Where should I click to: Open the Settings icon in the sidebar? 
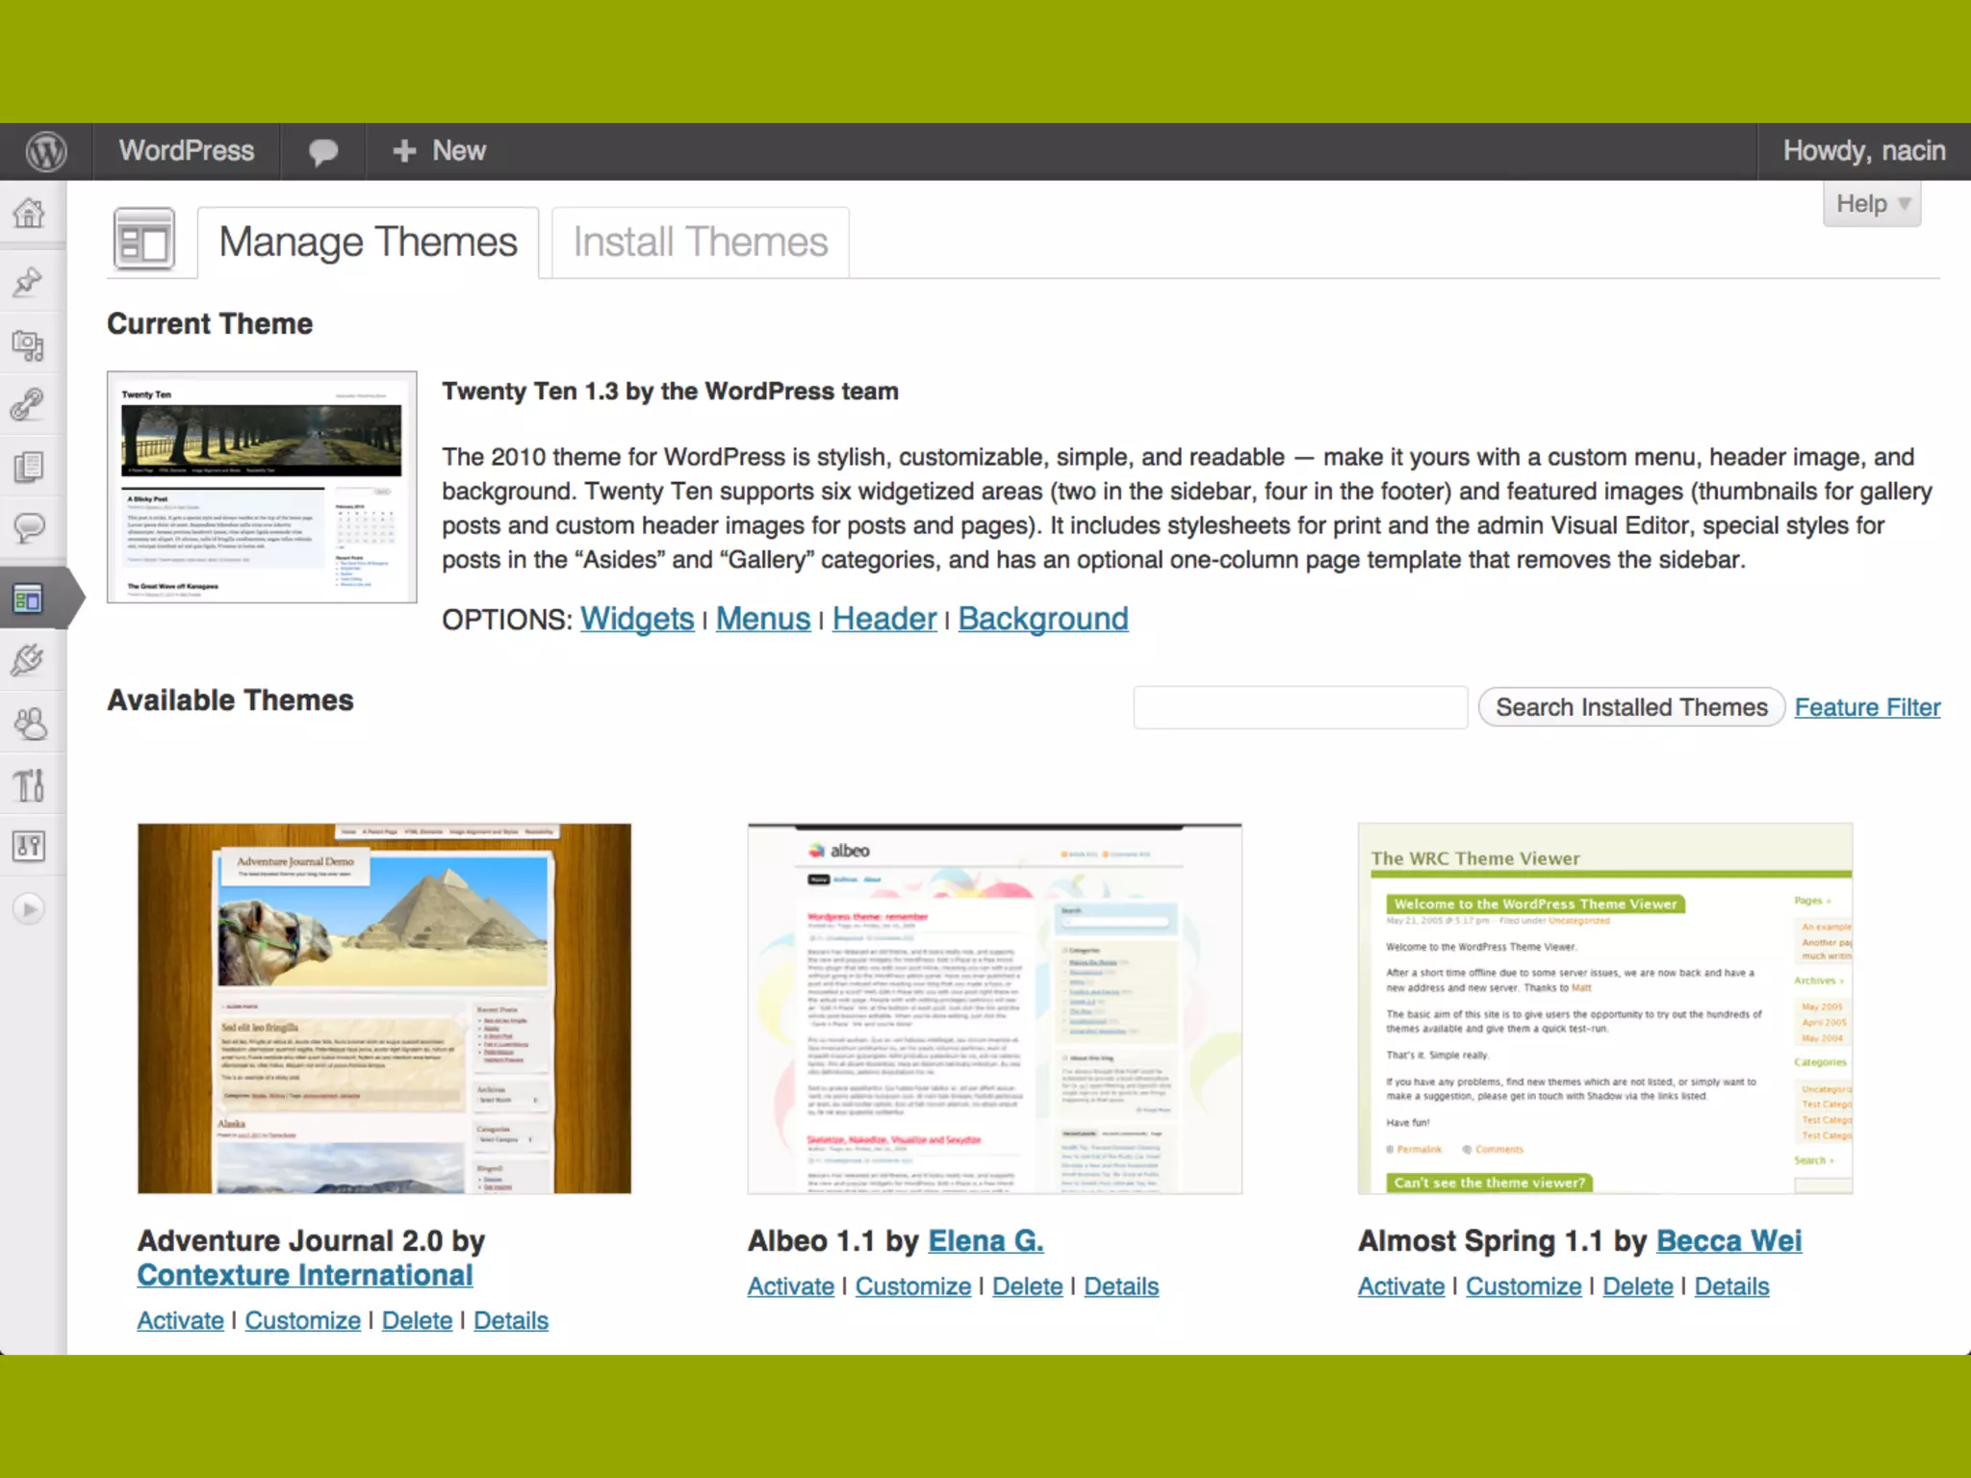click(29, 847)
